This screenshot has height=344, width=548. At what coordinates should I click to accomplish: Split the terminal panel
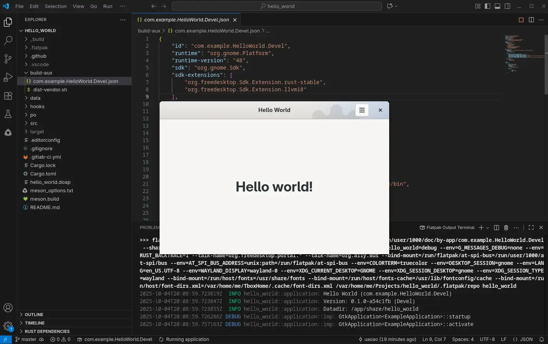click(x=496, y=227)
